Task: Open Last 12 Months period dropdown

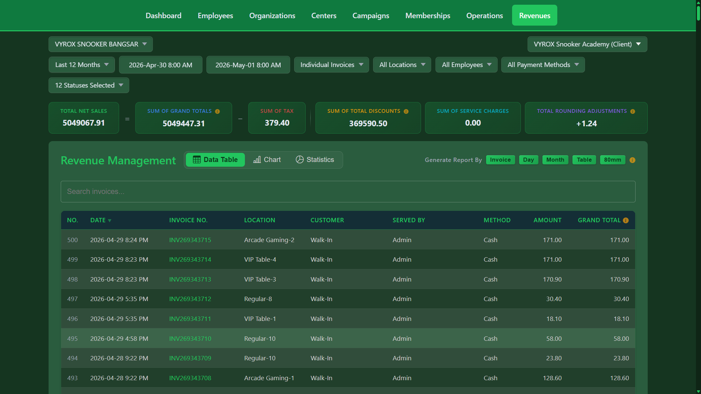Action: coord(82,65)
